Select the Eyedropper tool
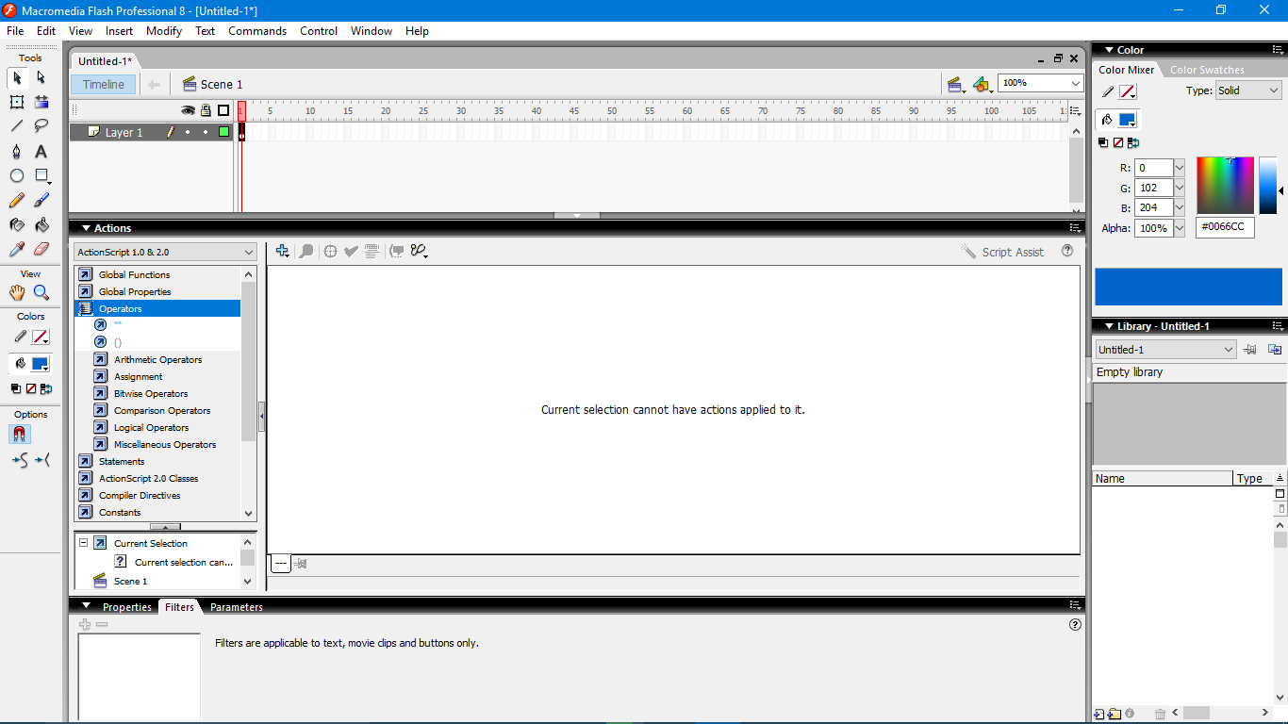Image resolution: width=1288 pixels, height=724 pixels. [x=17, y=249]
